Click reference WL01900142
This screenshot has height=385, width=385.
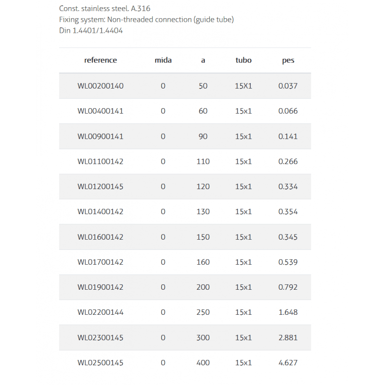point(101,287)
